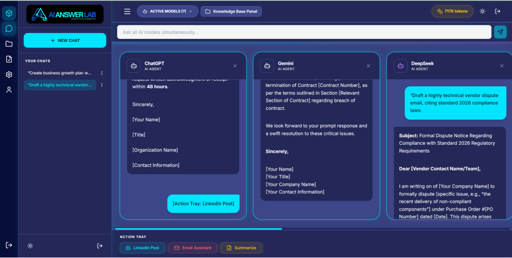This screenshot has height=258, width=512.
Task: Click the document checkmark icon in left rail
Action: (9, 59)
